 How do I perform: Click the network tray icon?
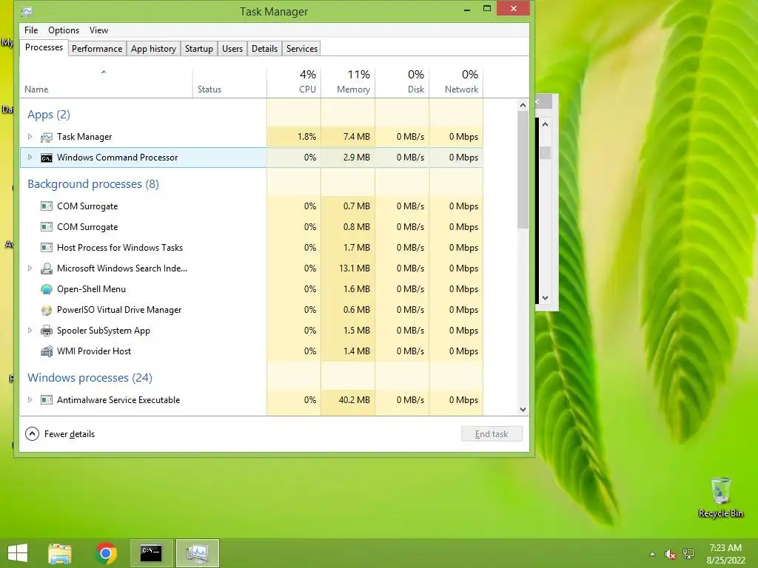tap(688, 554)
